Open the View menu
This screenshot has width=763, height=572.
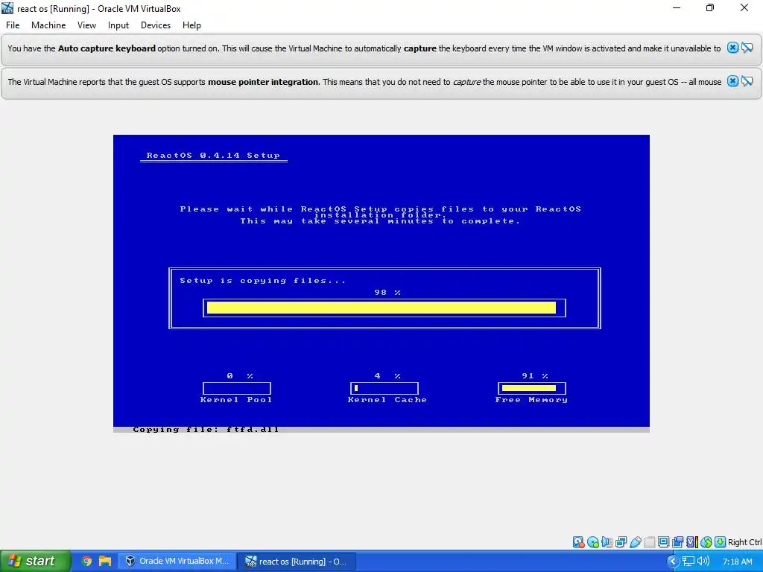[86, 25]
